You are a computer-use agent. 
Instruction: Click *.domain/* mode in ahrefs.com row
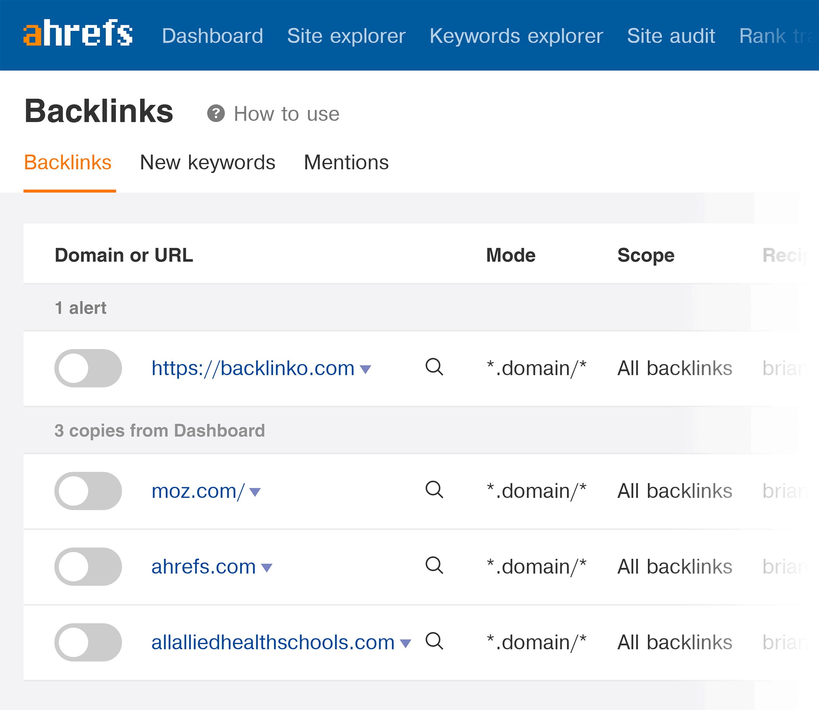pyautogui.click(x=537, y=567)
